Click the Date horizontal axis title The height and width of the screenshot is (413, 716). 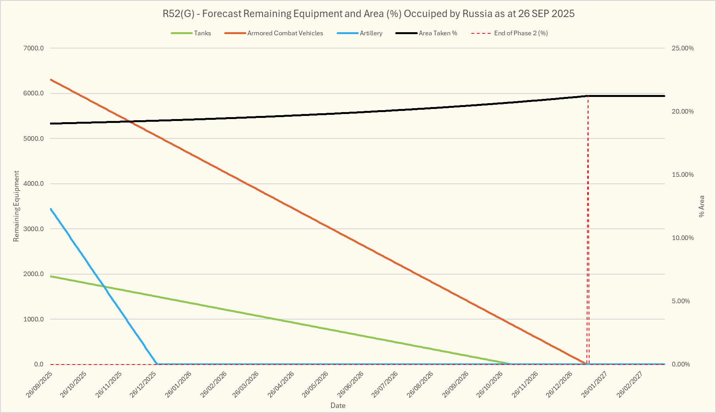pyautogui.click(x=338, y=406)
